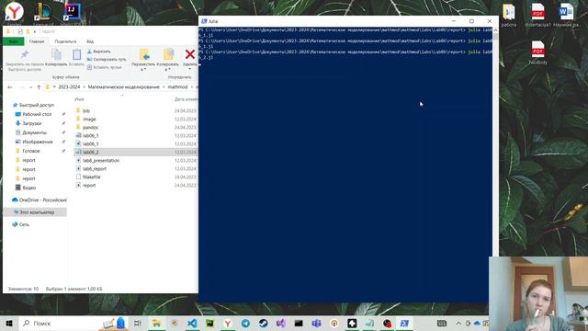Open the TwoBody PDF desktop icon
This screenshot has width=588, height=331.
click(537, 53)
